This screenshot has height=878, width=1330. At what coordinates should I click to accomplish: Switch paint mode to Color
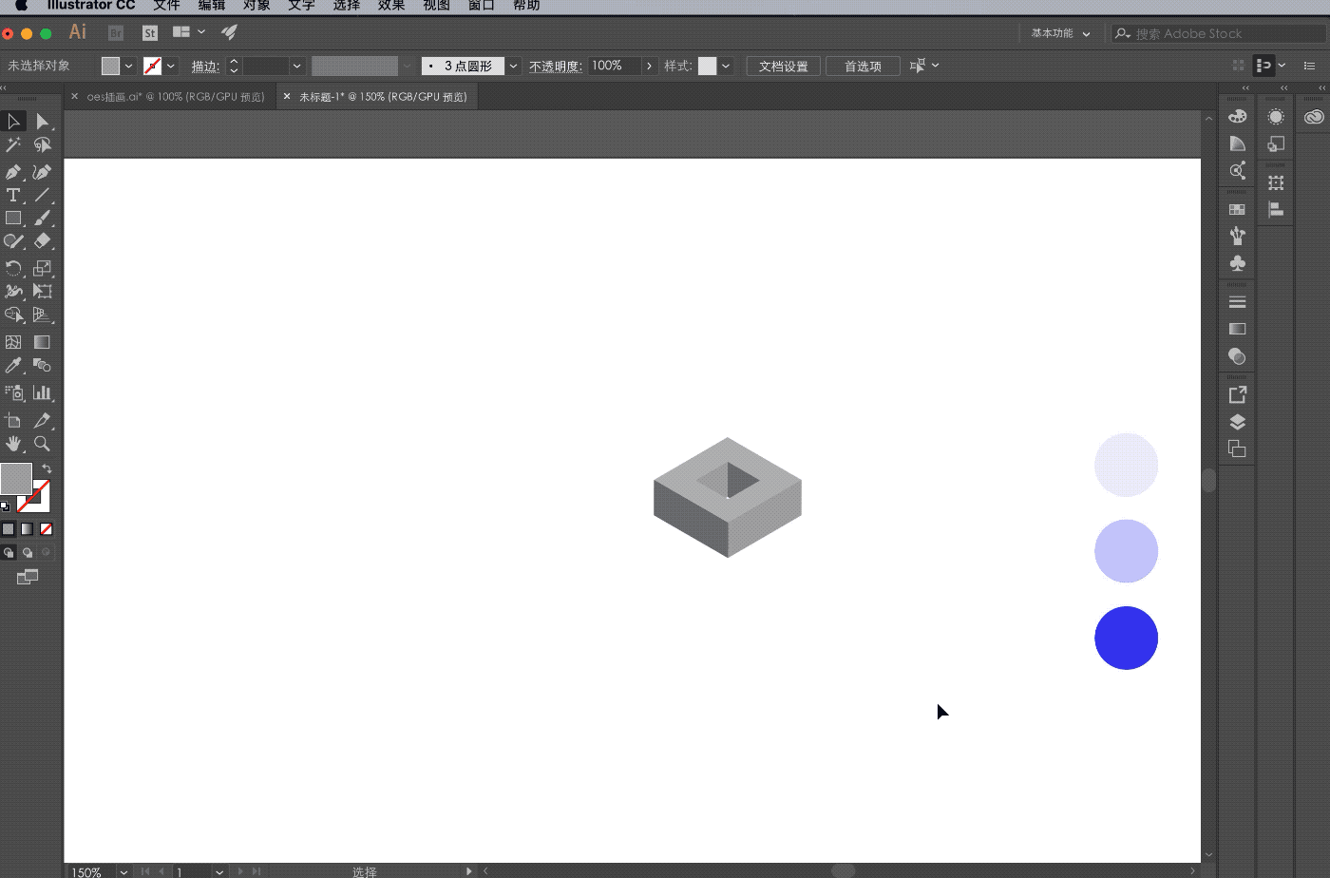click(x=9, y=529)
